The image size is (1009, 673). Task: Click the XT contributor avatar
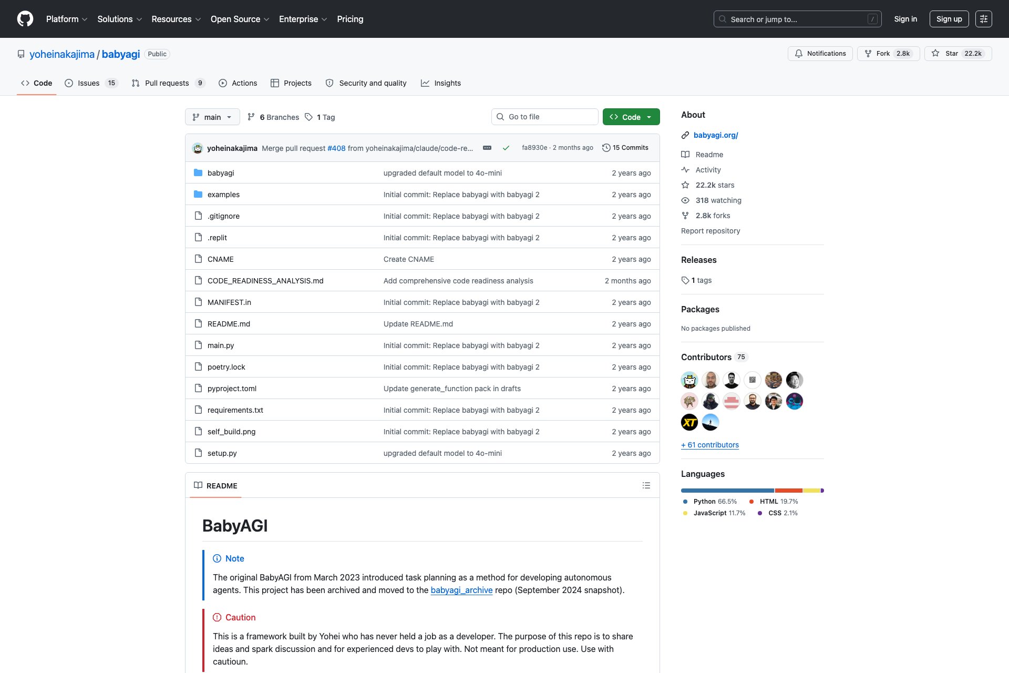689,422
